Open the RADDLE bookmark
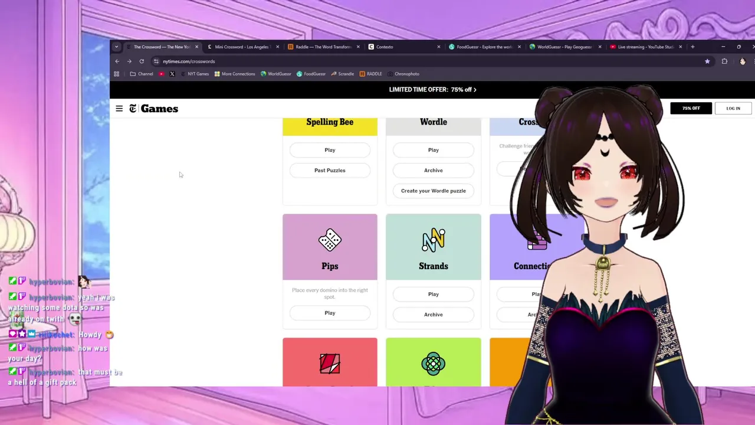The width and height of the screenshot is (755, 425). click(x=370, y=74)
